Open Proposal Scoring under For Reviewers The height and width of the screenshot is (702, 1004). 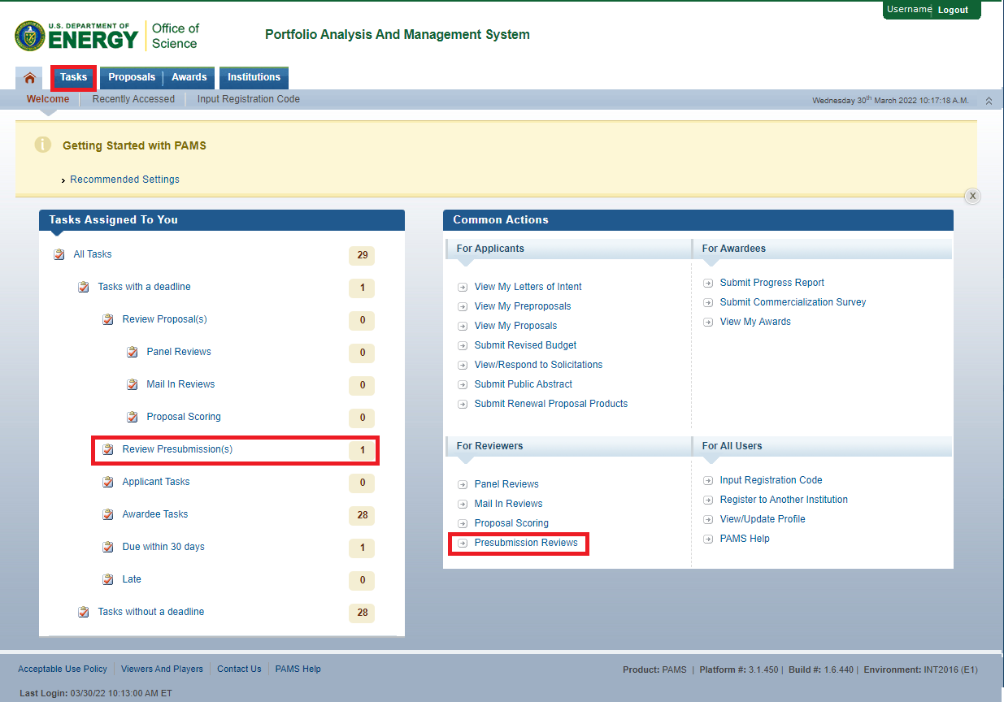511,523
